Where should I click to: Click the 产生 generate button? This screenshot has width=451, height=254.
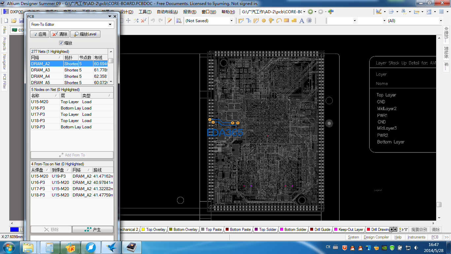(x=93, y=230)
